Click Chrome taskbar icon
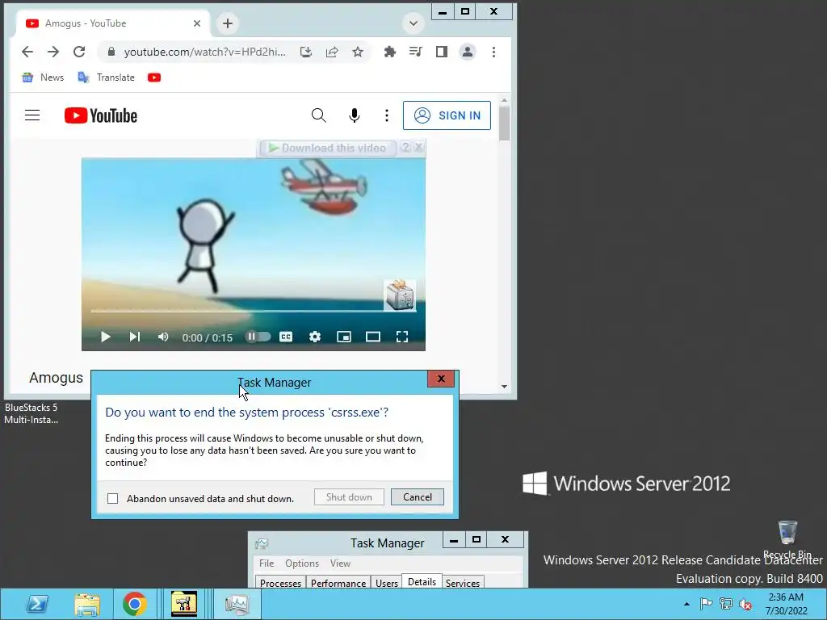 click(135, 604)
